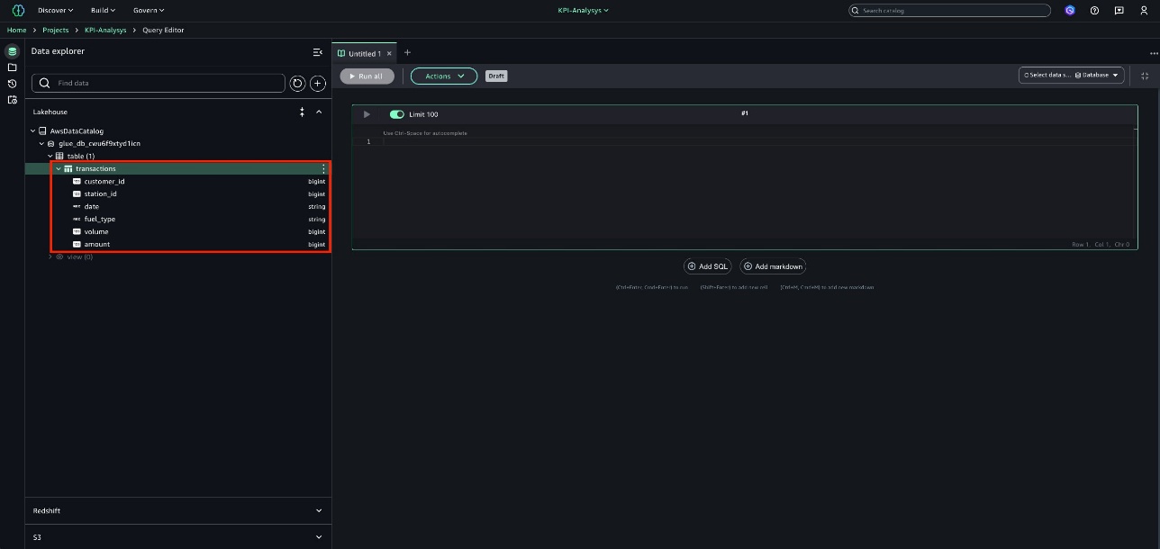Click the Find data search field
The height and width of the screenshot is (549, 1160).
coord(159,83)
